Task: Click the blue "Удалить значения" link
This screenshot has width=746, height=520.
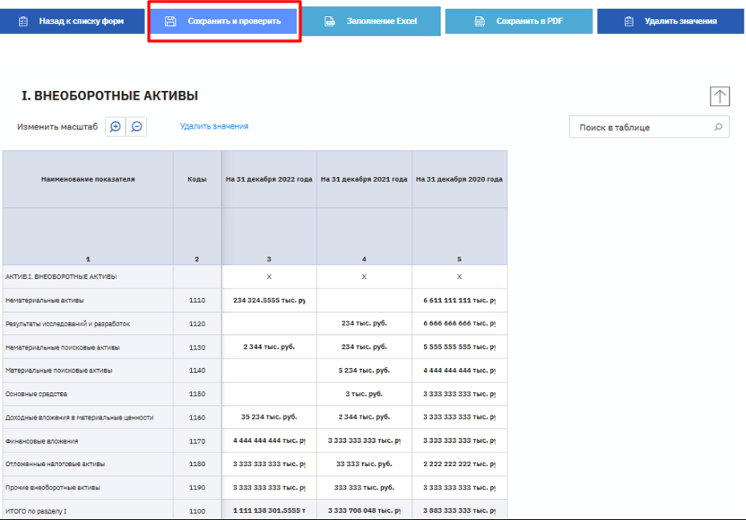Action: pyautogui.click(x=214, y=126)
